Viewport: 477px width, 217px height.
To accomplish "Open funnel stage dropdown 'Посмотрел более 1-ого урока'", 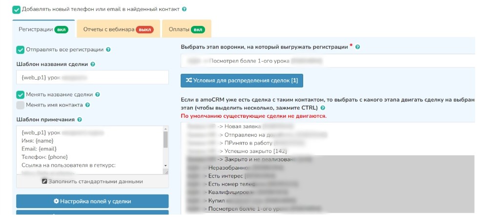I will click(327, 61).
